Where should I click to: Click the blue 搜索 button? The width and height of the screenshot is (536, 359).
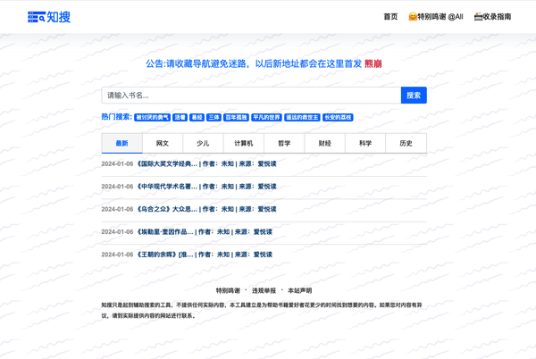point(414,96)
